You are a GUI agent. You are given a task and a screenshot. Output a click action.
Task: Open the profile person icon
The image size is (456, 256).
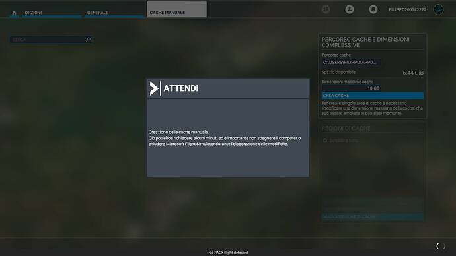click(x=350, y=9)
